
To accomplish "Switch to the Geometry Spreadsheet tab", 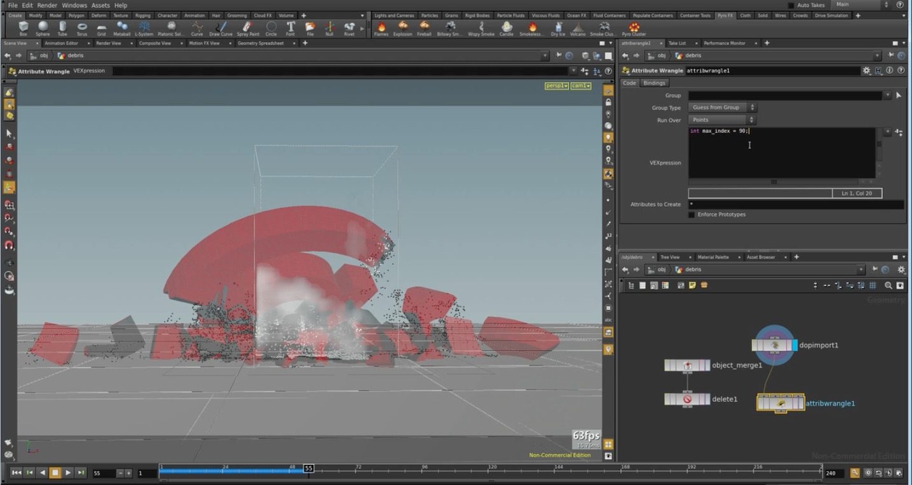I will click(x=260, y=43).
